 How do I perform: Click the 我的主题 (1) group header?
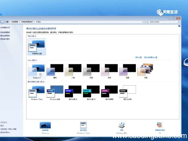tap(32, 36)
